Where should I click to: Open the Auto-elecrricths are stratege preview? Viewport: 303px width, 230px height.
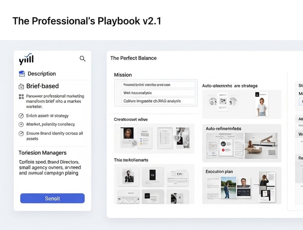242,104
